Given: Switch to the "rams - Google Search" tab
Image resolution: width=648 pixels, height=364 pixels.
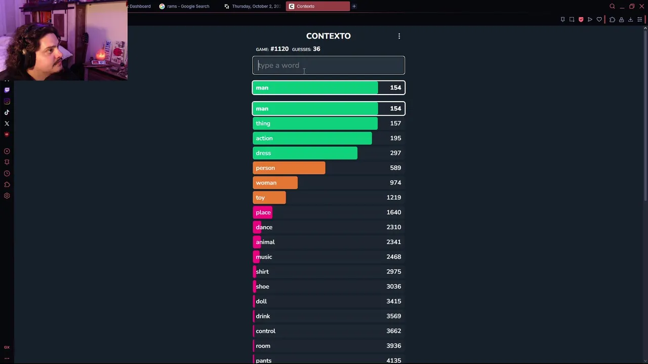Looking at the screenshot, I should pos(187,6).
